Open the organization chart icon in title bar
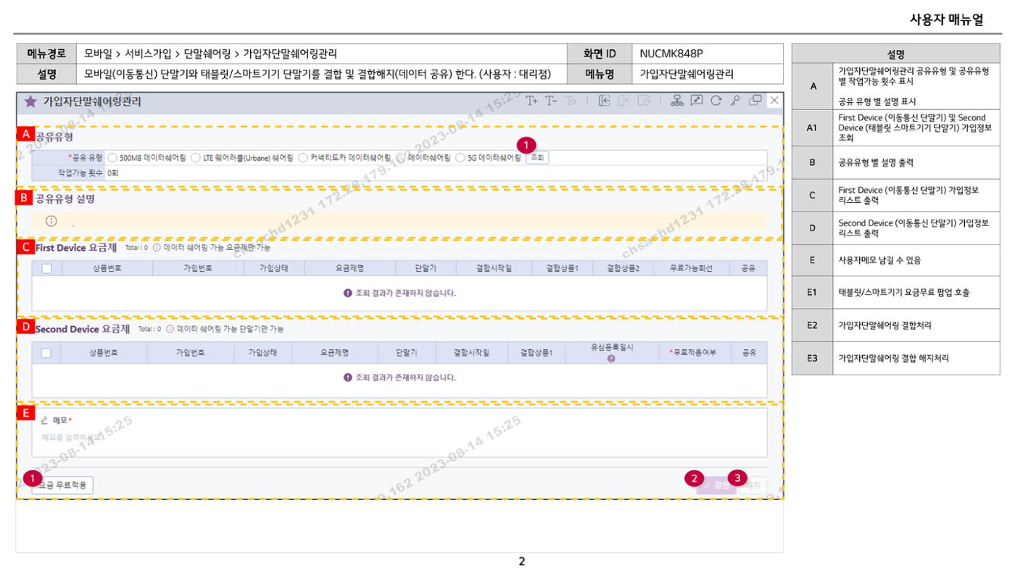Image resolution: width=1015 pixels, height=571 pixels. 677,101
